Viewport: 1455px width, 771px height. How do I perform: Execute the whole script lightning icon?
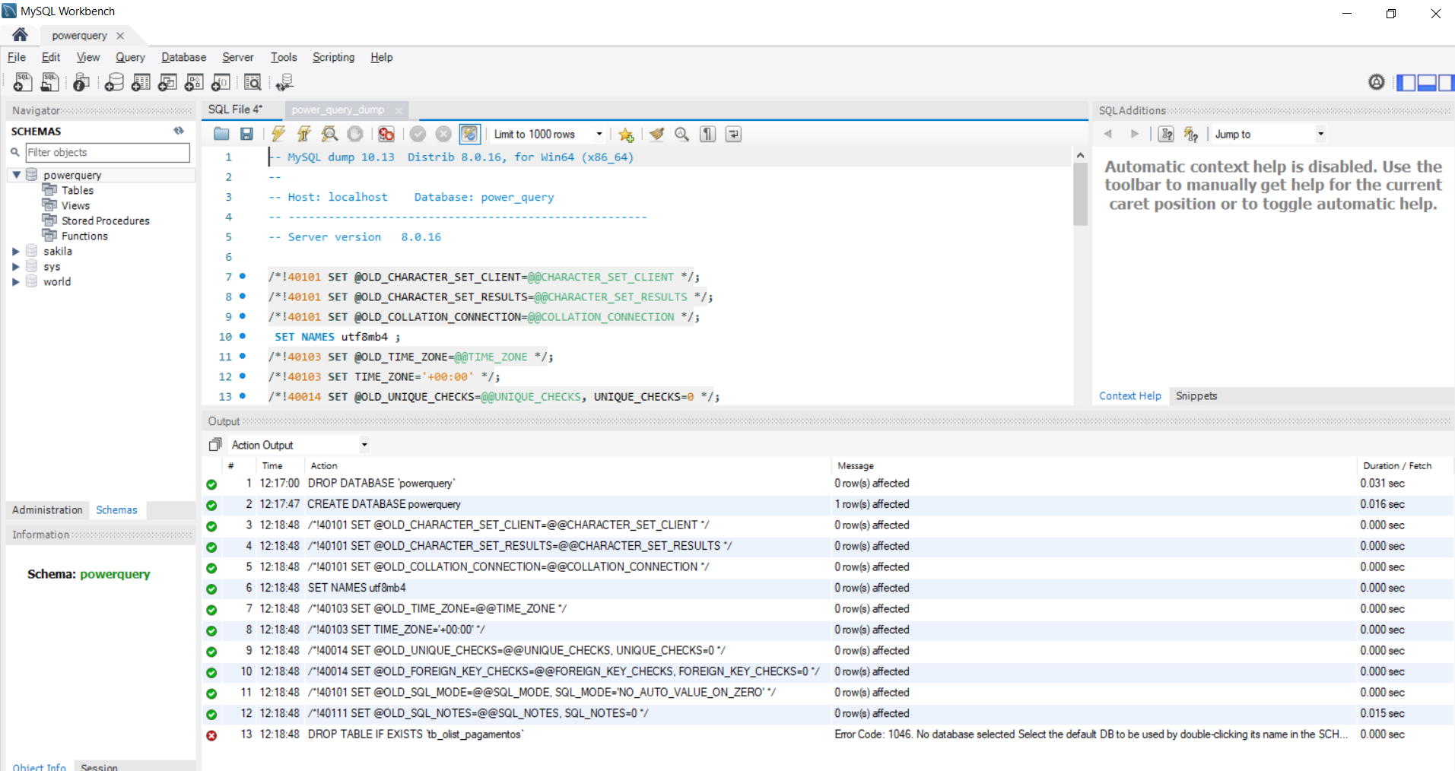[x=278, y=134]
